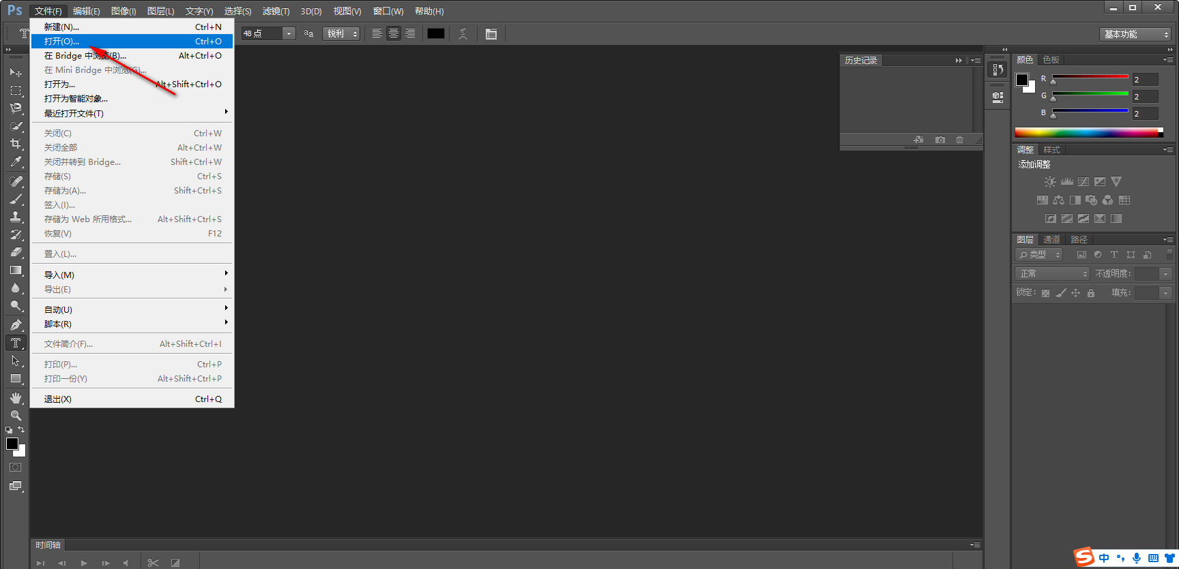The image size is (1179, 569).
Task: Open the blend mode 正常 dropdown
Action: [x=1053, y=274]
